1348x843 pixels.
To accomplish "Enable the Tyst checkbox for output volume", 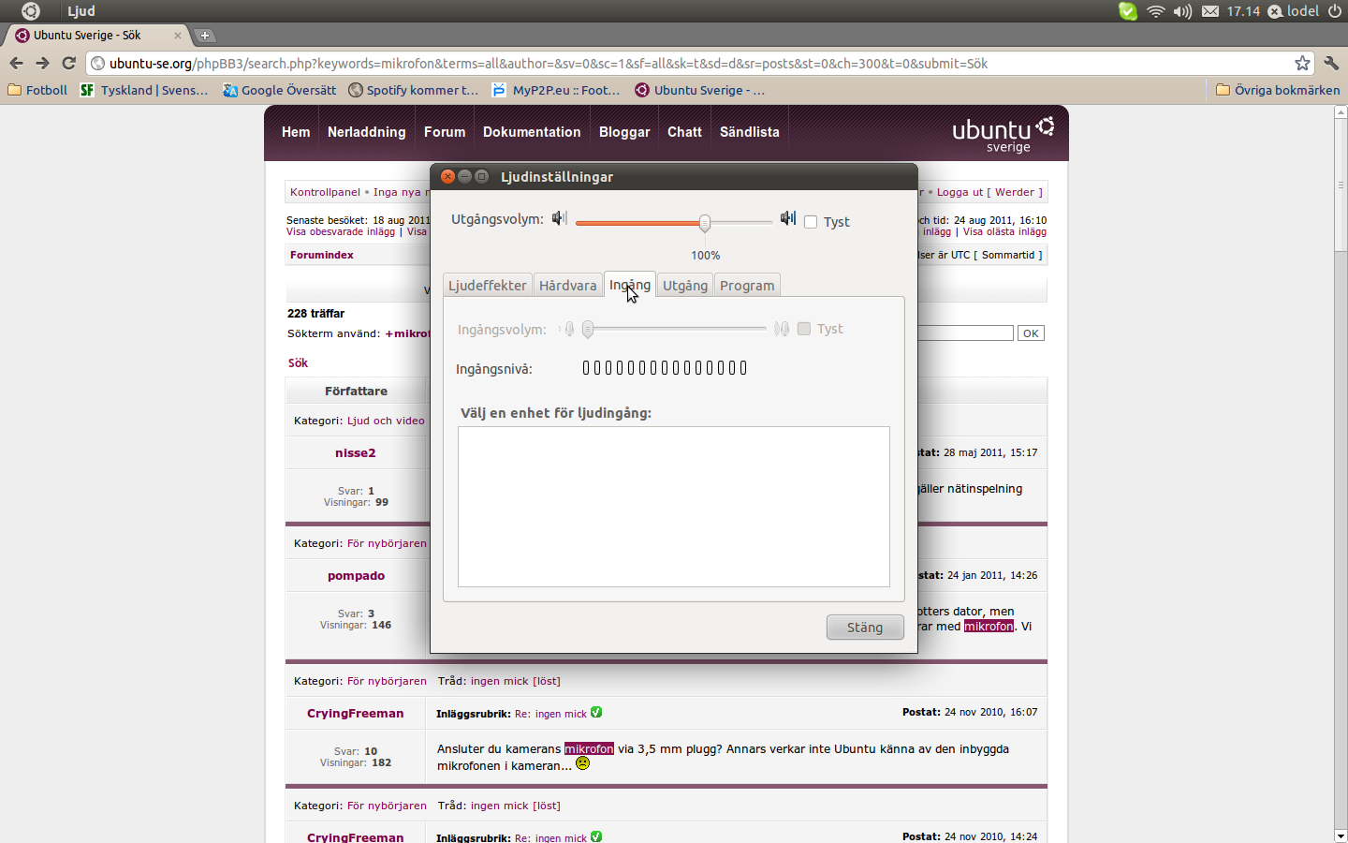I will point(811,222).
